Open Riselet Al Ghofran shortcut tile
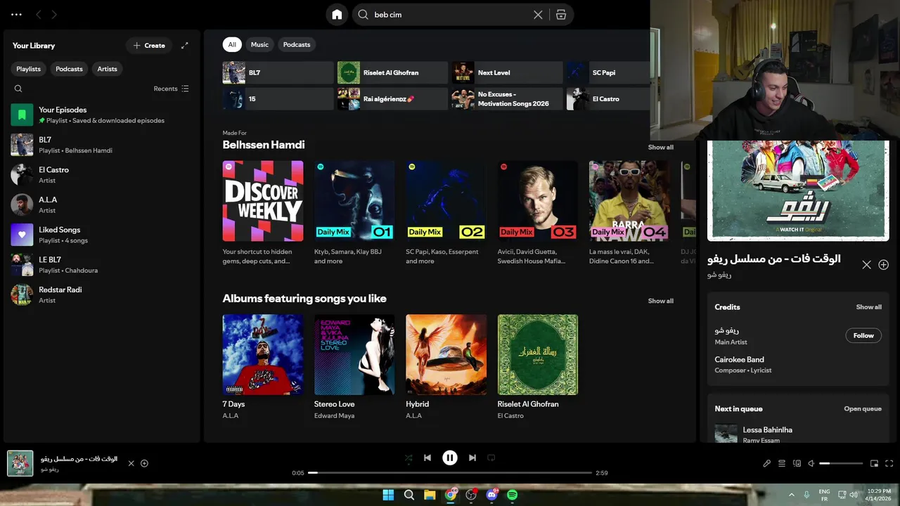Viewport: 900px width, 506px height. [x=392, y=72]
